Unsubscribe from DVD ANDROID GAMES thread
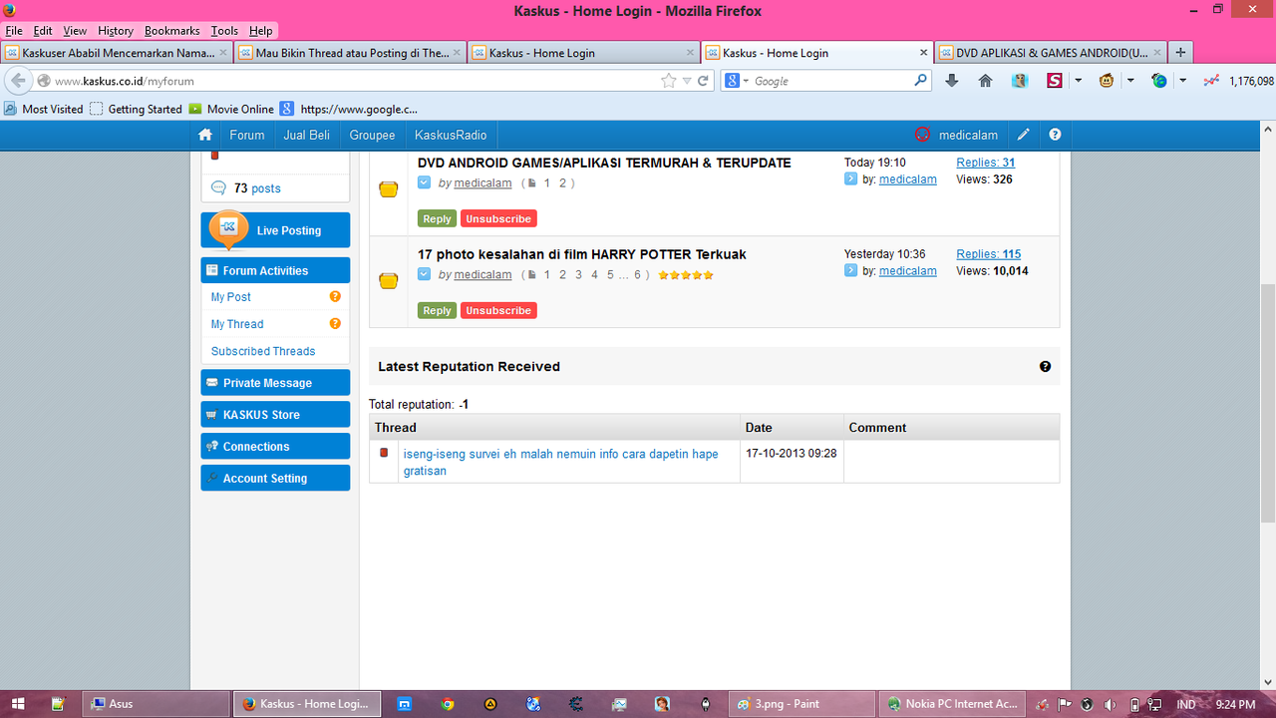This screenshot has height=718, width=1276. tap(498, 218)
